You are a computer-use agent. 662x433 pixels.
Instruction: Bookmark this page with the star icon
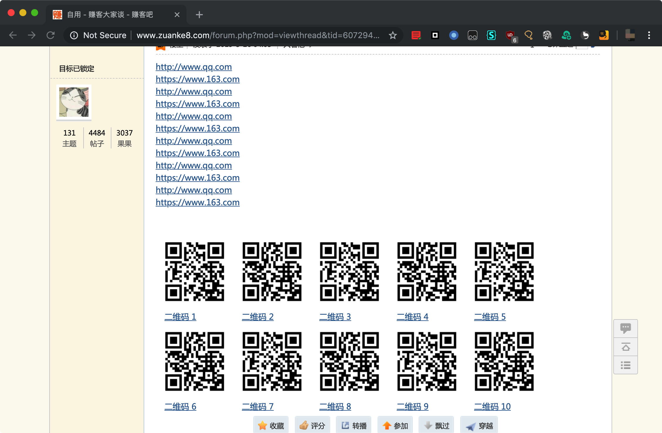click(393, 35)
